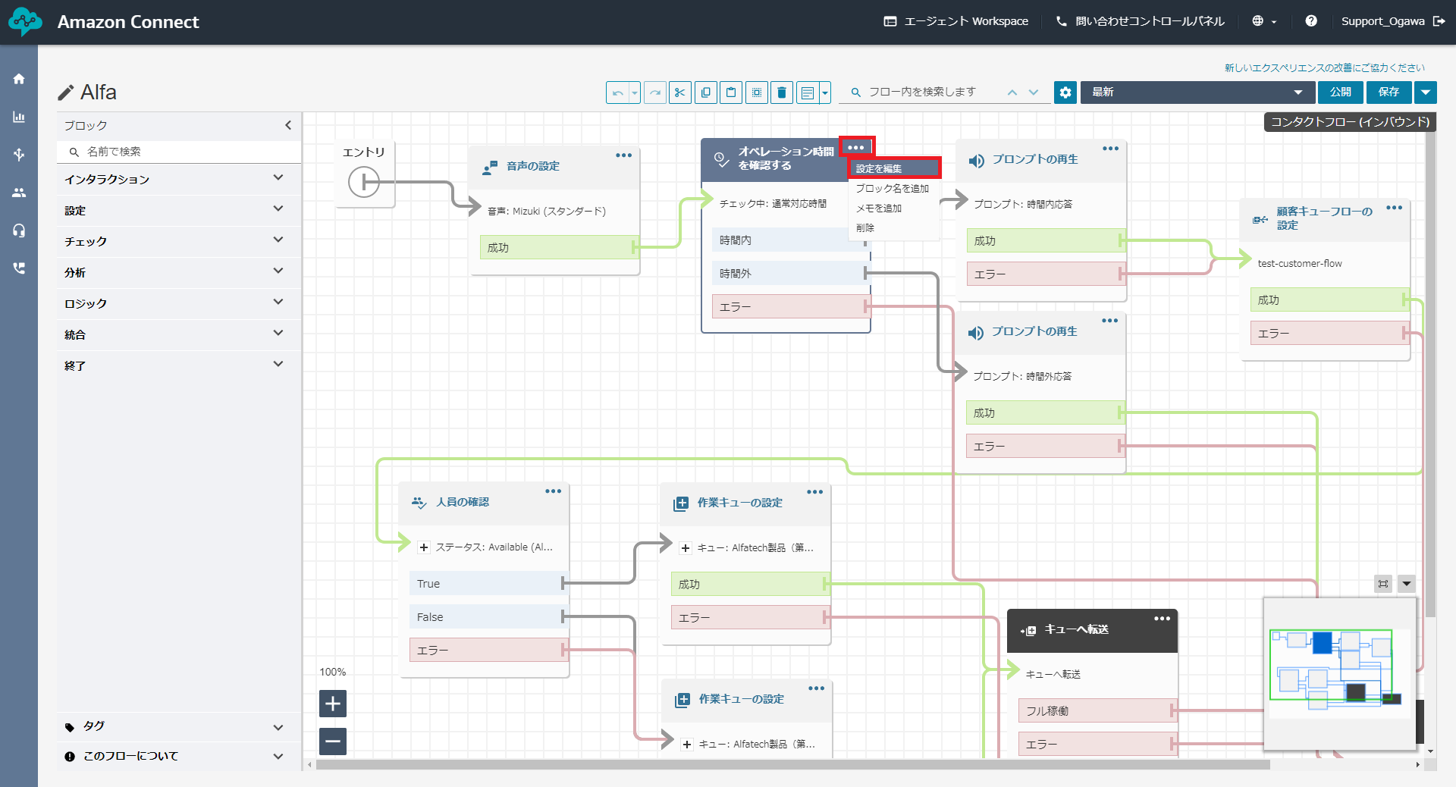Click the paste clipboard icon
This screenshot has height=787, width=1456.
(x=731, y=92)
